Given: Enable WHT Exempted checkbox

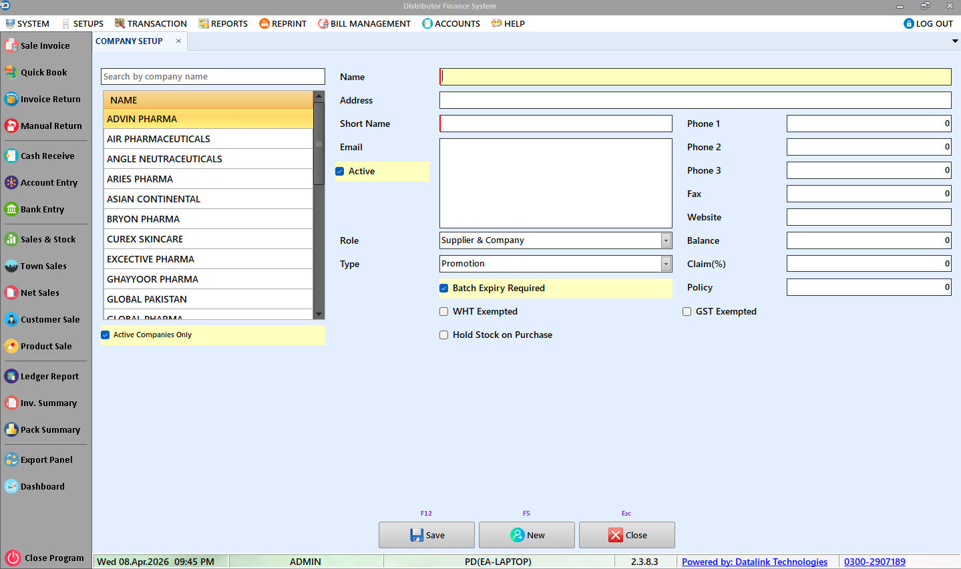Looking at the screenshot, I should click(443, 312).
